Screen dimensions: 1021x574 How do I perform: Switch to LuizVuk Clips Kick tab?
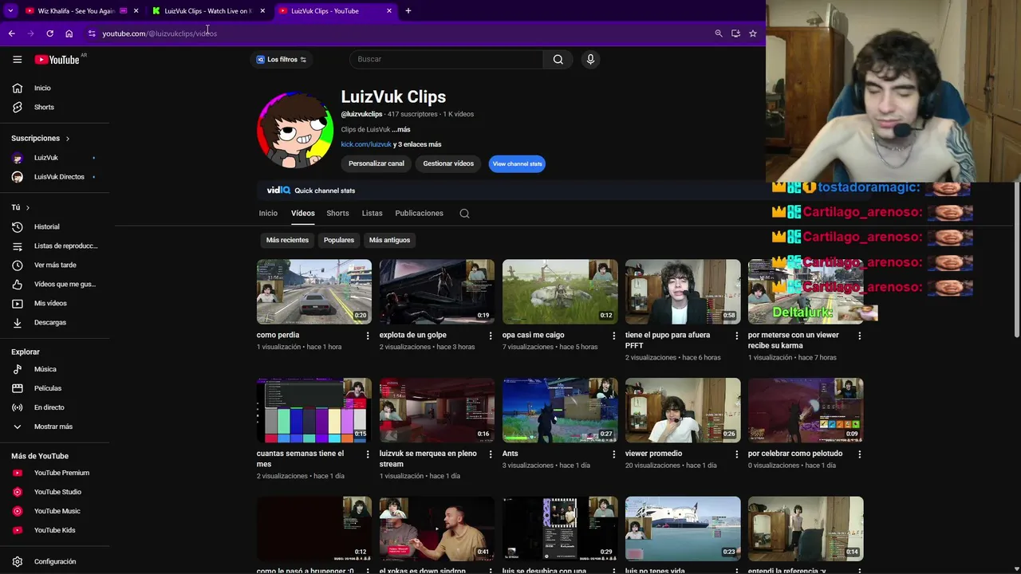[x=207, y=10]
